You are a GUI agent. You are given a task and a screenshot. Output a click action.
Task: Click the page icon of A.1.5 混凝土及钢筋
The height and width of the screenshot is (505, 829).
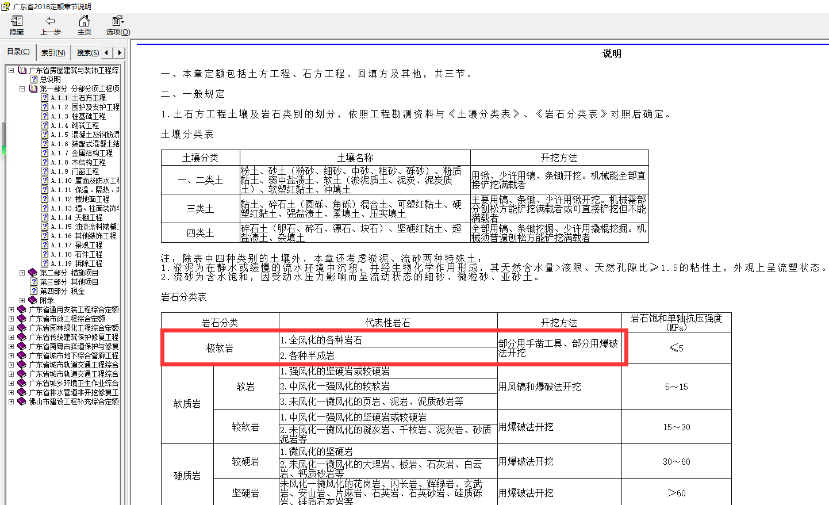[x=45, y=135]
